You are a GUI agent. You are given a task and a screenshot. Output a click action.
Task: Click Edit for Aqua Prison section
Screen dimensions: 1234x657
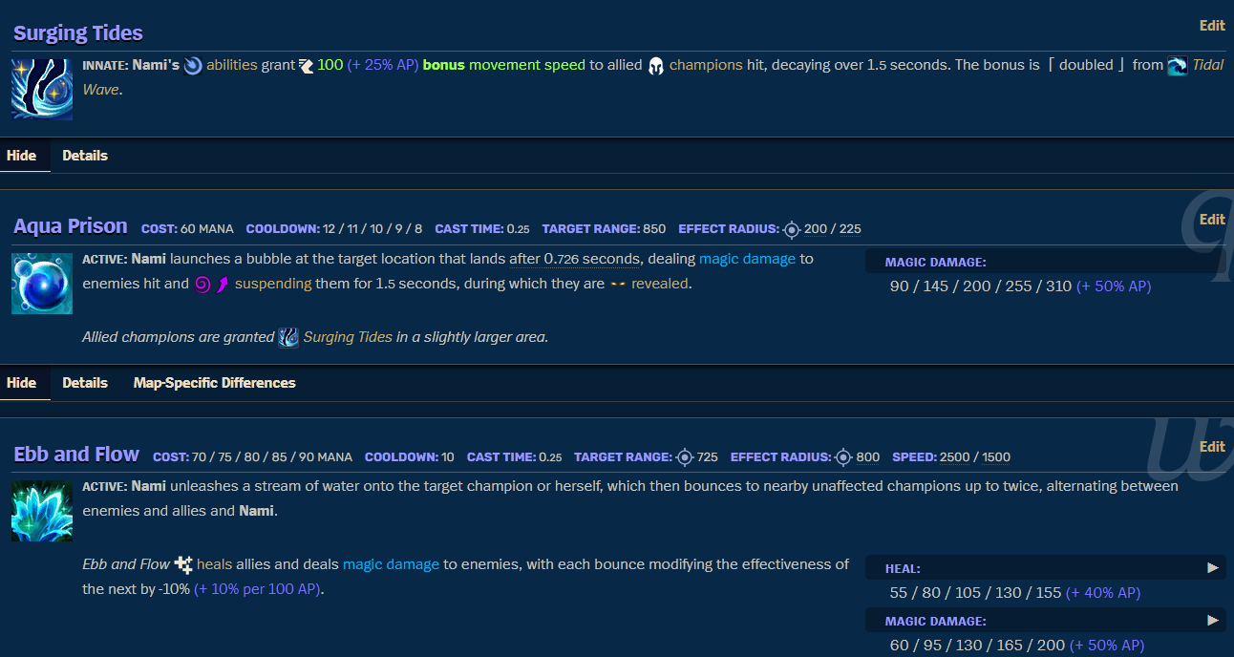tap(1212, 220)
